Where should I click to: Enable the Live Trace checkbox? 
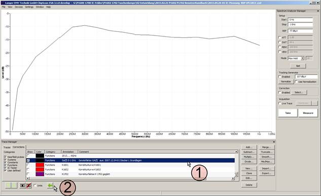[x=280, y=103]
